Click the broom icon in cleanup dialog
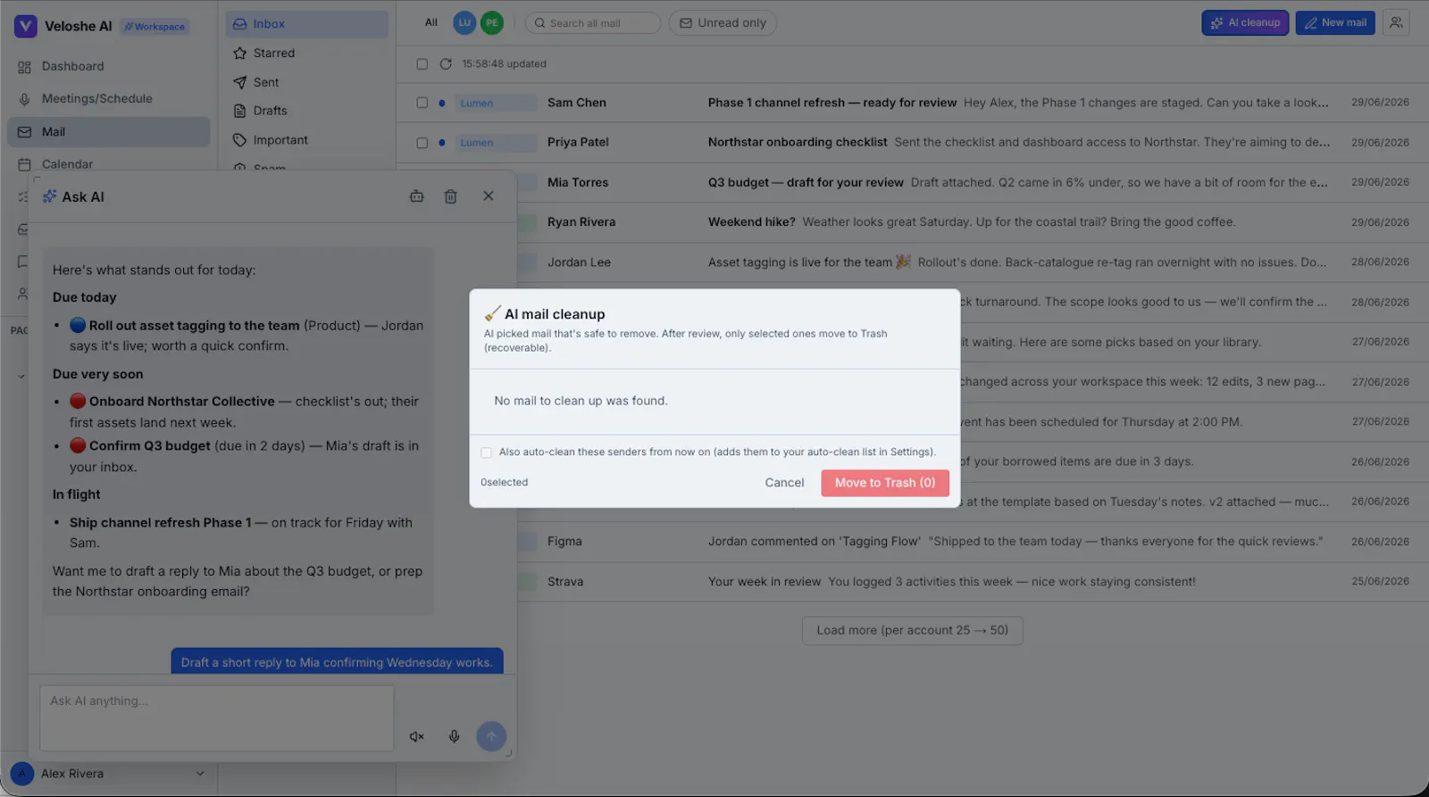 pyautogui.click(x=492, y=313)
